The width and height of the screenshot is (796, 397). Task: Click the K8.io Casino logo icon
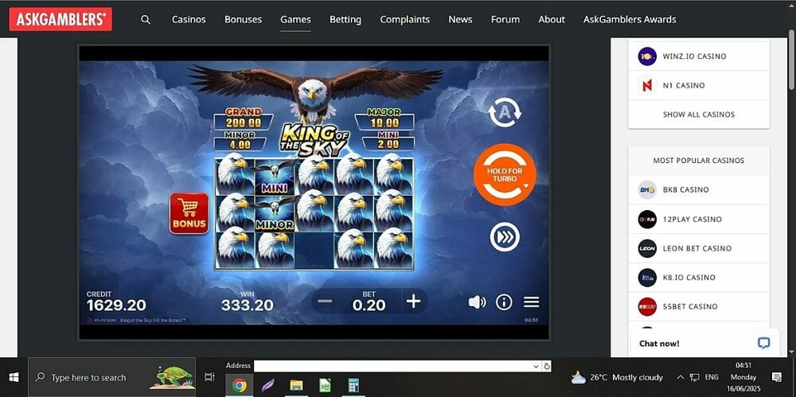pos(647,277)
